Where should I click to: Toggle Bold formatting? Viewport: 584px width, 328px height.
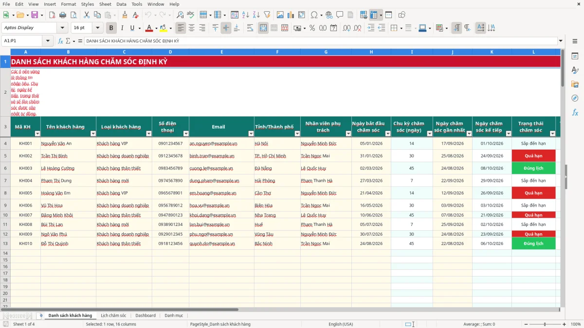(111, 28)
